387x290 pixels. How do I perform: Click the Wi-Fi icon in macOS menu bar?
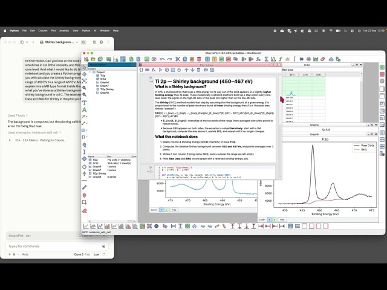(x=331, y=31)
